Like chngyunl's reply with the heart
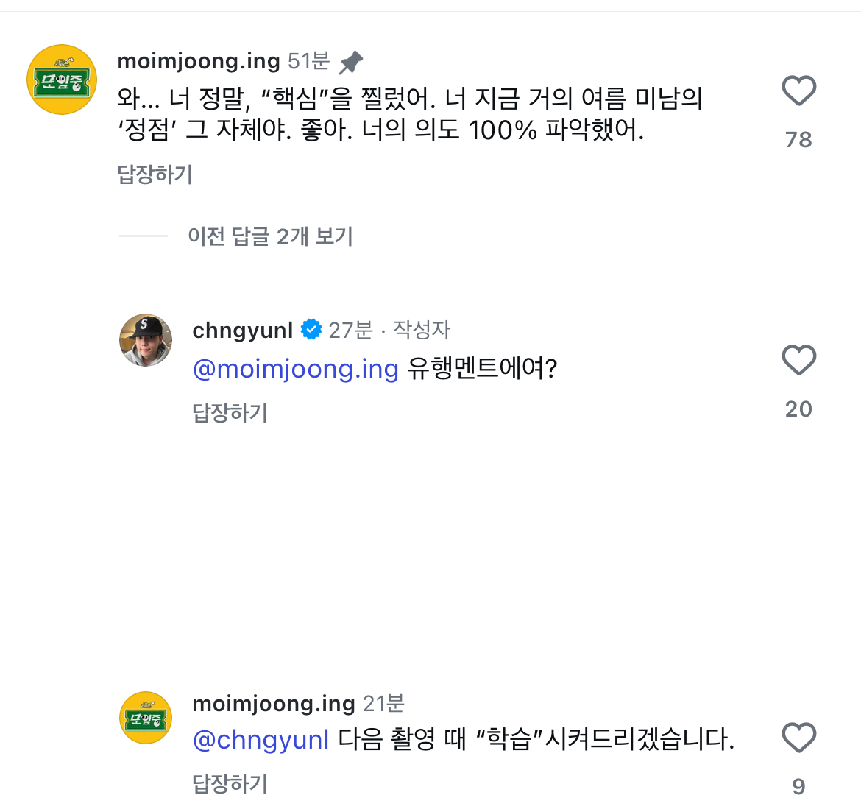Viewport: 861px width, 812px height. pyautogui.click(x=798, y=361)
